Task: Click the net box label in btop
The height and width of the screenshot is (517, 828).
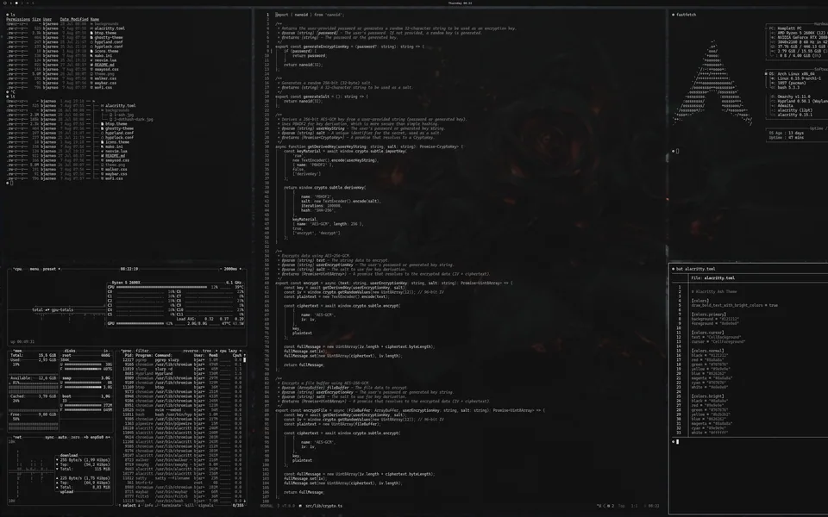Action: coord(17,438)
